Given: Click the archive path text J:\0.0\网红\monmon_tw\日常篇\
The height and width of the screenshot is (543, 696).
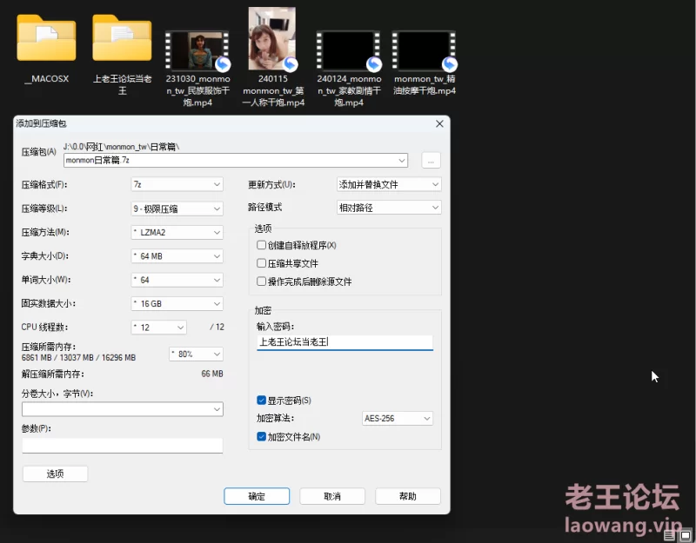Looking at the screenshot, I should point(121,147).
